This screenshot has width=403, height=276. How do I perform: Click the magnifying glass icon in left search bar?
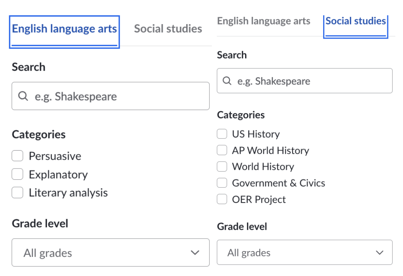(23, 96)
